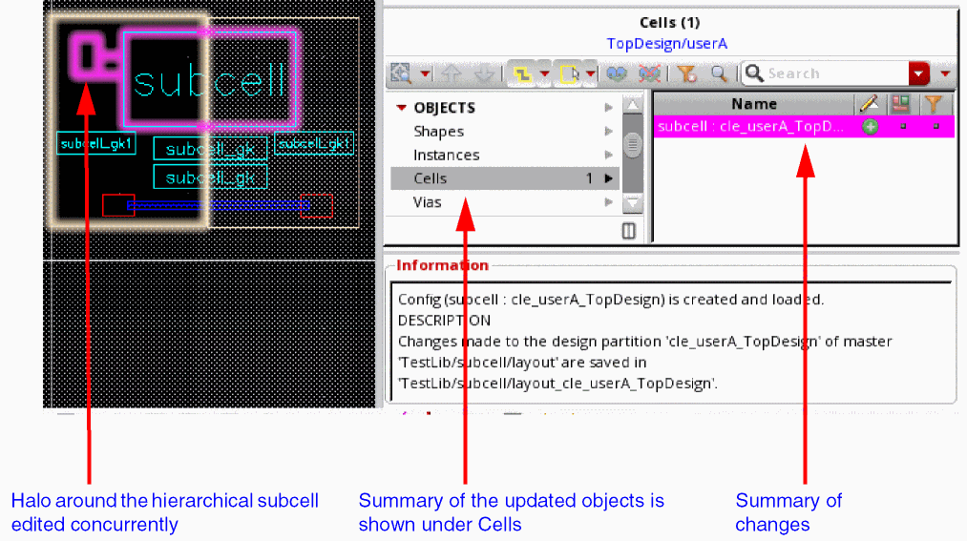Click the magenta small instance shape at top-left
Screen dimensions: 967x541
coord(88,56)
